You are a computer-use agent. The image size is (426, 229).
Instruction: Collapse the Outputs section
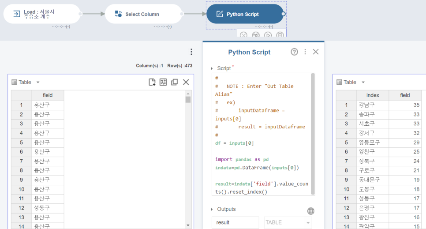pyautogui.click(x=212, y=209)
